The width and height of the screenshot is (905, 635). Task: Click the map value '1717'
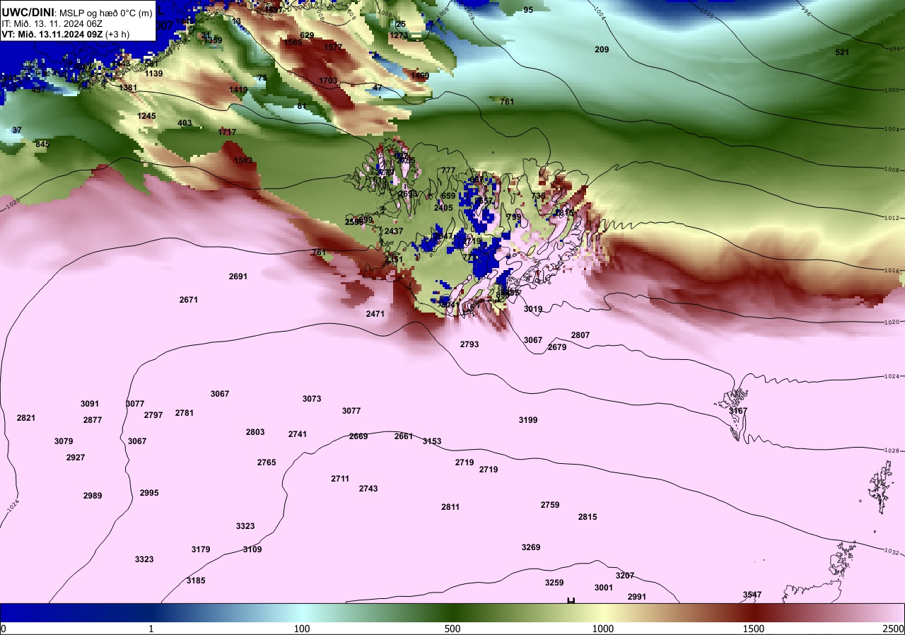pos(227,132)
